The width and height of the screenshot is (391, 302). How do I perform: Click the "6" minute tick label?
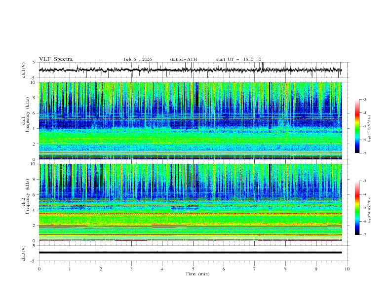pos(224,269)
